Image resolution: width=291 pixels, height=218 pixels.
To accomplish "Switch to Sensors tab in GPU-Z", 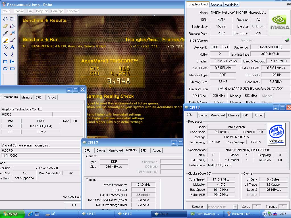I will tap(216, 5).
